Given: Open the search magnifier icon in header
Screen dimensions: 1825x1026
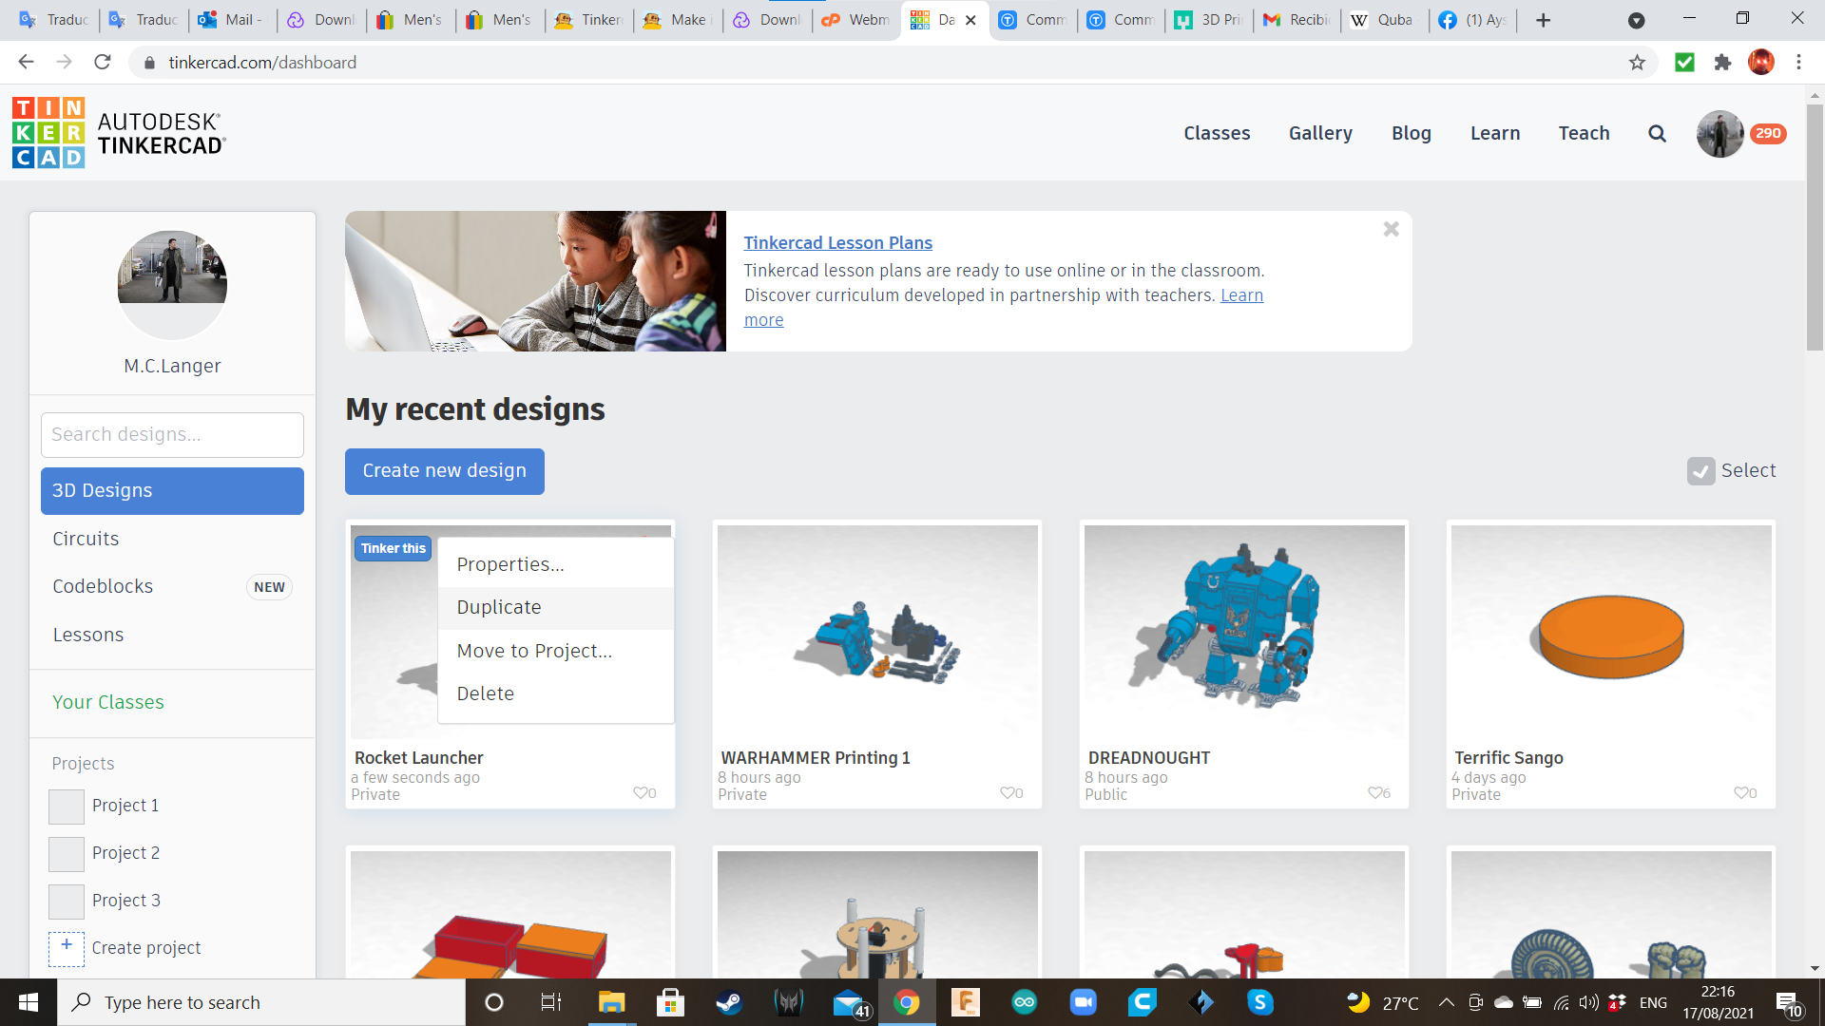Looking at the screenshot, I should click(x=1657, y=134).
